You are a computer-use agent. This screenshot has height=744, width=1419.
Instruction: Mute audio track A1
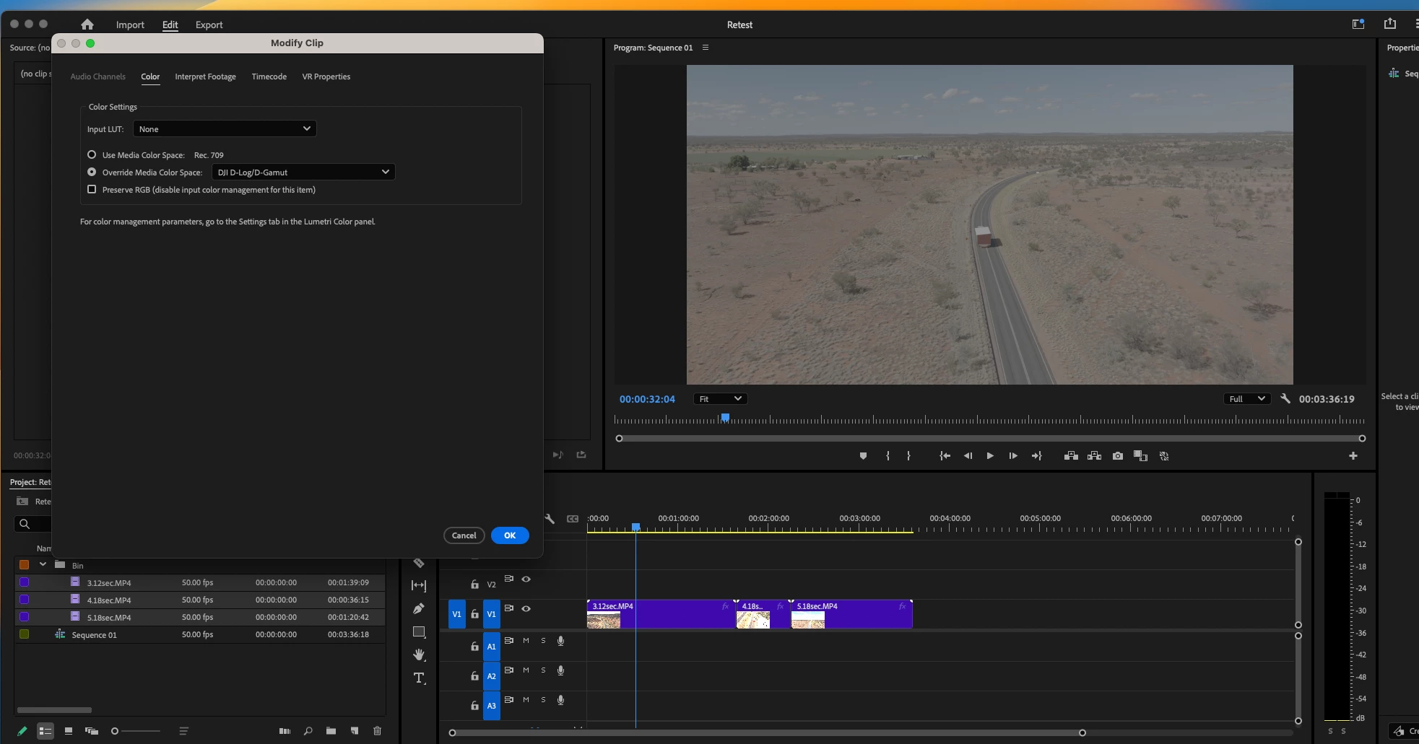coord(526,641)
